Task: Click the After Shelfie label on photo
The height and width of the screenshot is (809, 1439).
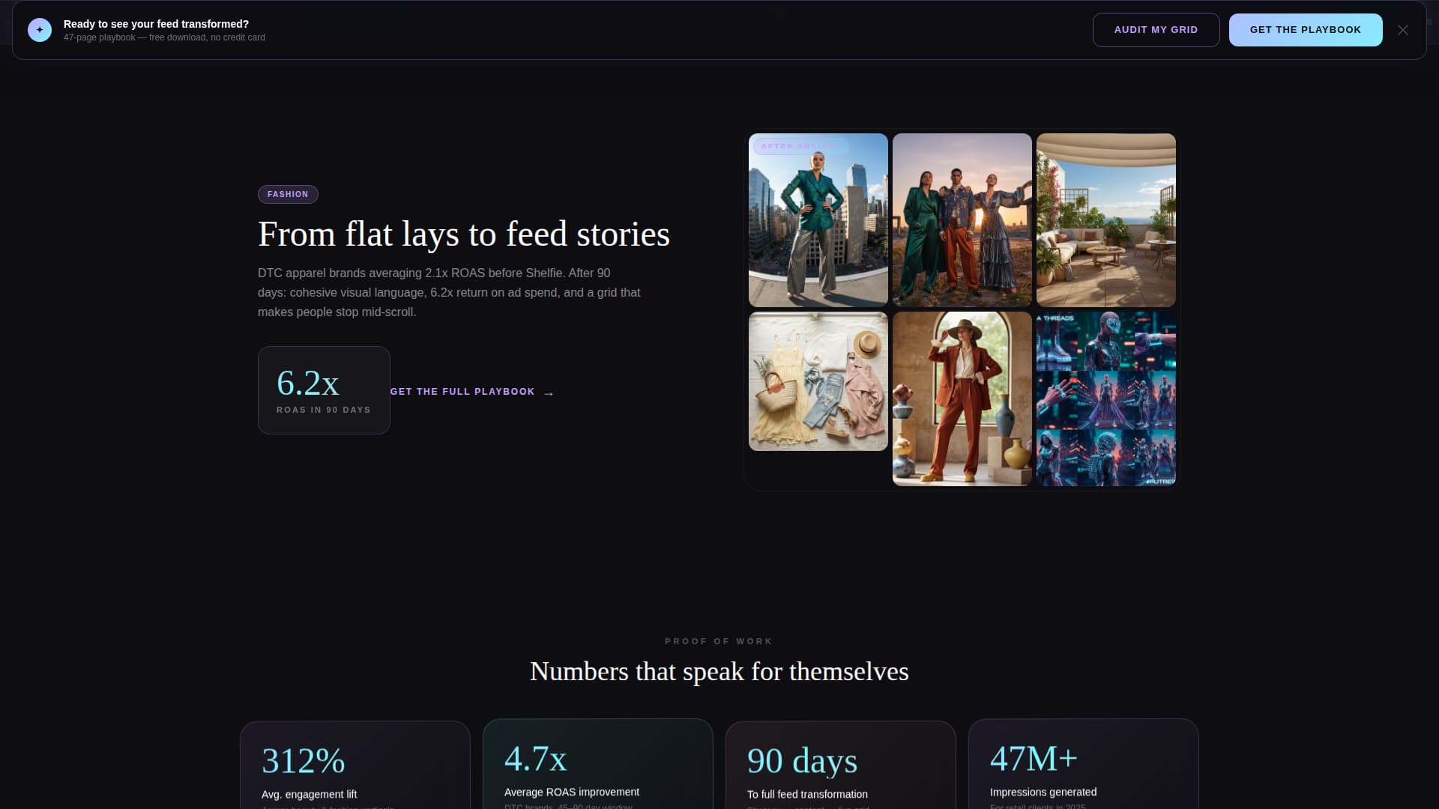Action: click(800, 146)
